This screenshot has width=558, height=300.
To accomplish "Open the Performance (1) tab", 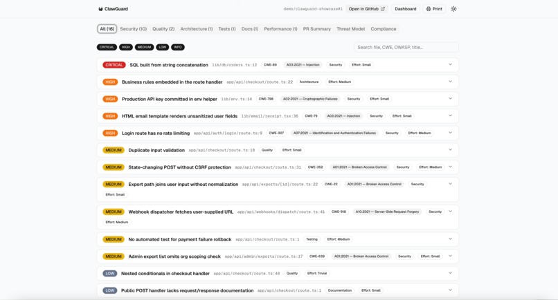I will point(280,29).
